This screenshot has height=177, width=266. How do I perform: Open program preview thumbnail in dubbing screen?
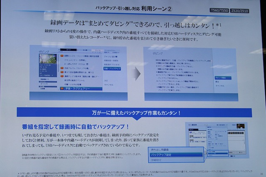(x=48, y=59)
